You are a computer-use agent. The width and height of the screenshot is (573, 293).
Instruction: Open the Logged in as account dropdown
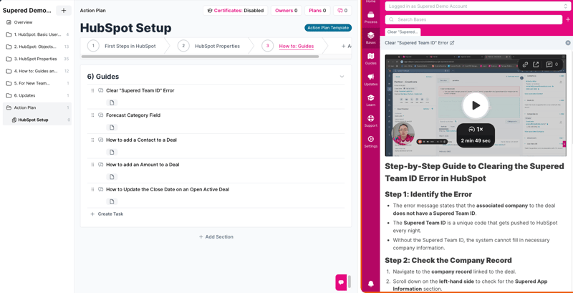[478, 6]
